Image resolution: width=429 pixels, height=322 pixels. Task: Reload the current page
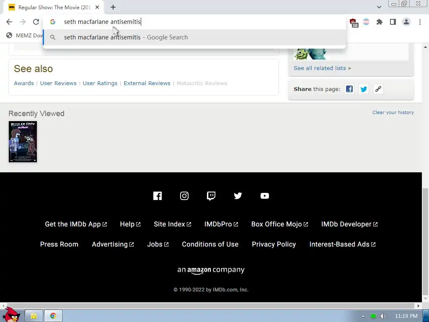coord(36,22)
